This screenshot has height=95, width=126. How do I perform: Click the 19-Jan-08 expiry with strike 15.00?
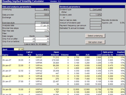(7, 89)
